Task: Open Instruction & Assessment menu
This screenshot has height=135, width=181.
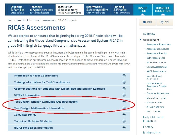Action: click(x=69, y=10)
